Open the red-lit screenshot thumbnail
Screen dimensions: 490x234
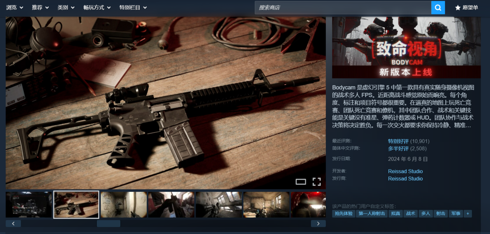[x=309, y=205]
